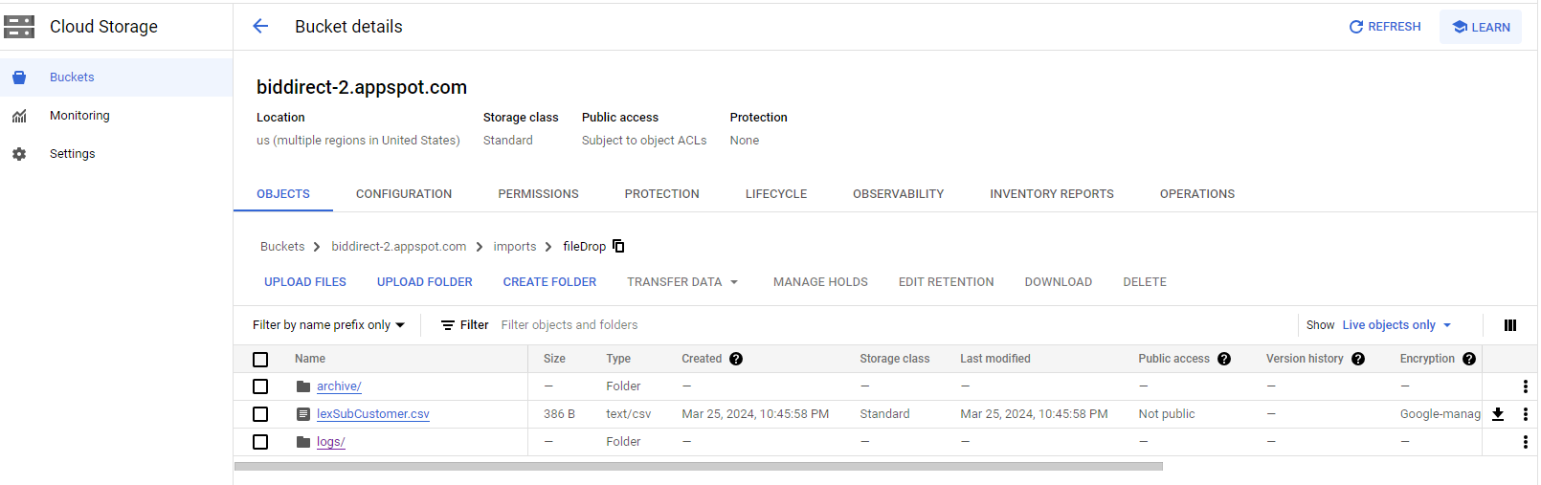Go to Buckets in the breadcrumb
Screen dimensions: 1541x485
(x=282, y=247)
